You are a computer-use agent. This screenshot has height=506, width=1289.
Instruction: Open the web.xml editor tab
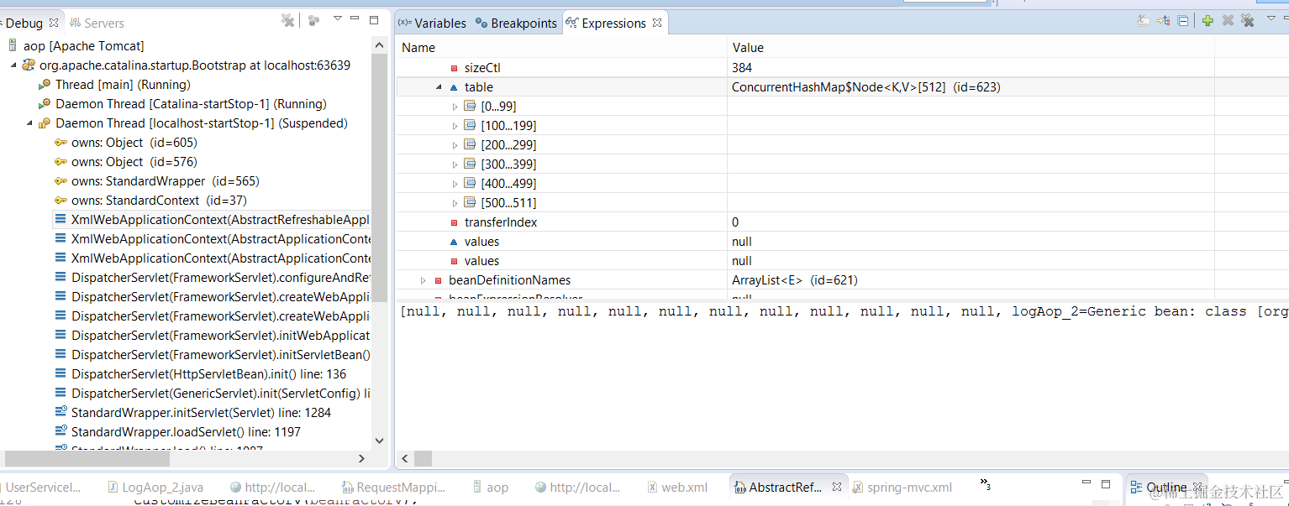coord(677,487)
